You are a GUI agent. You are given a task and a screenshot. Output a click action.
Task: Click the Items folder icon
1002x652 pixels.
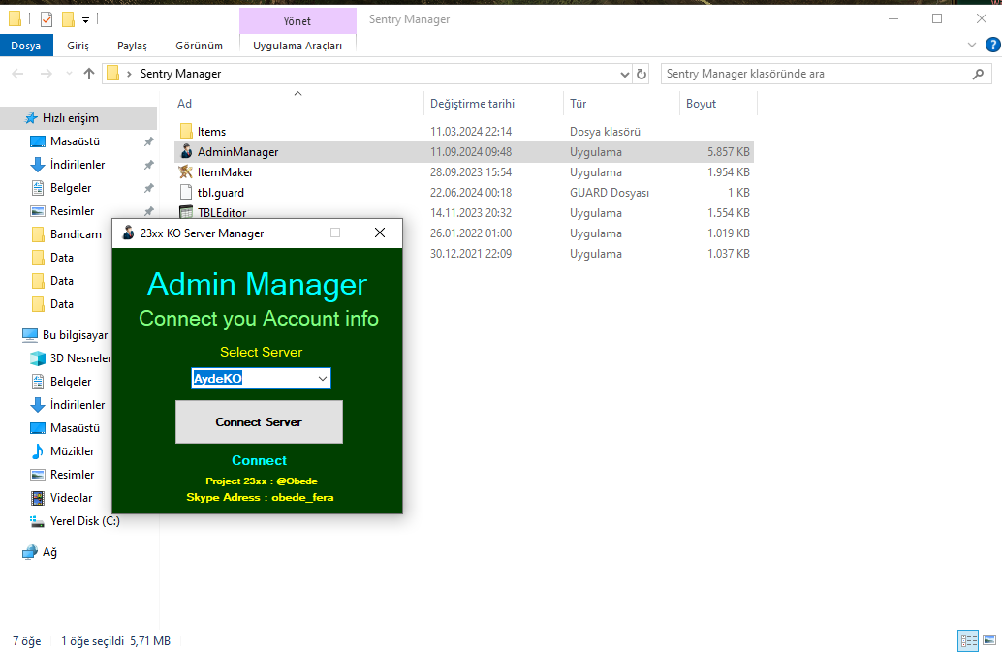click(x=186, y=131)
